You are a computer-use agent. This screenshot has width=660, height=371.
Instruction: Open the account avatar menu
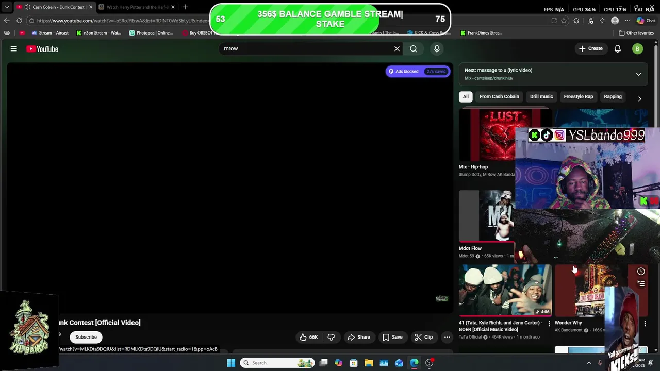tap(637, 49)
